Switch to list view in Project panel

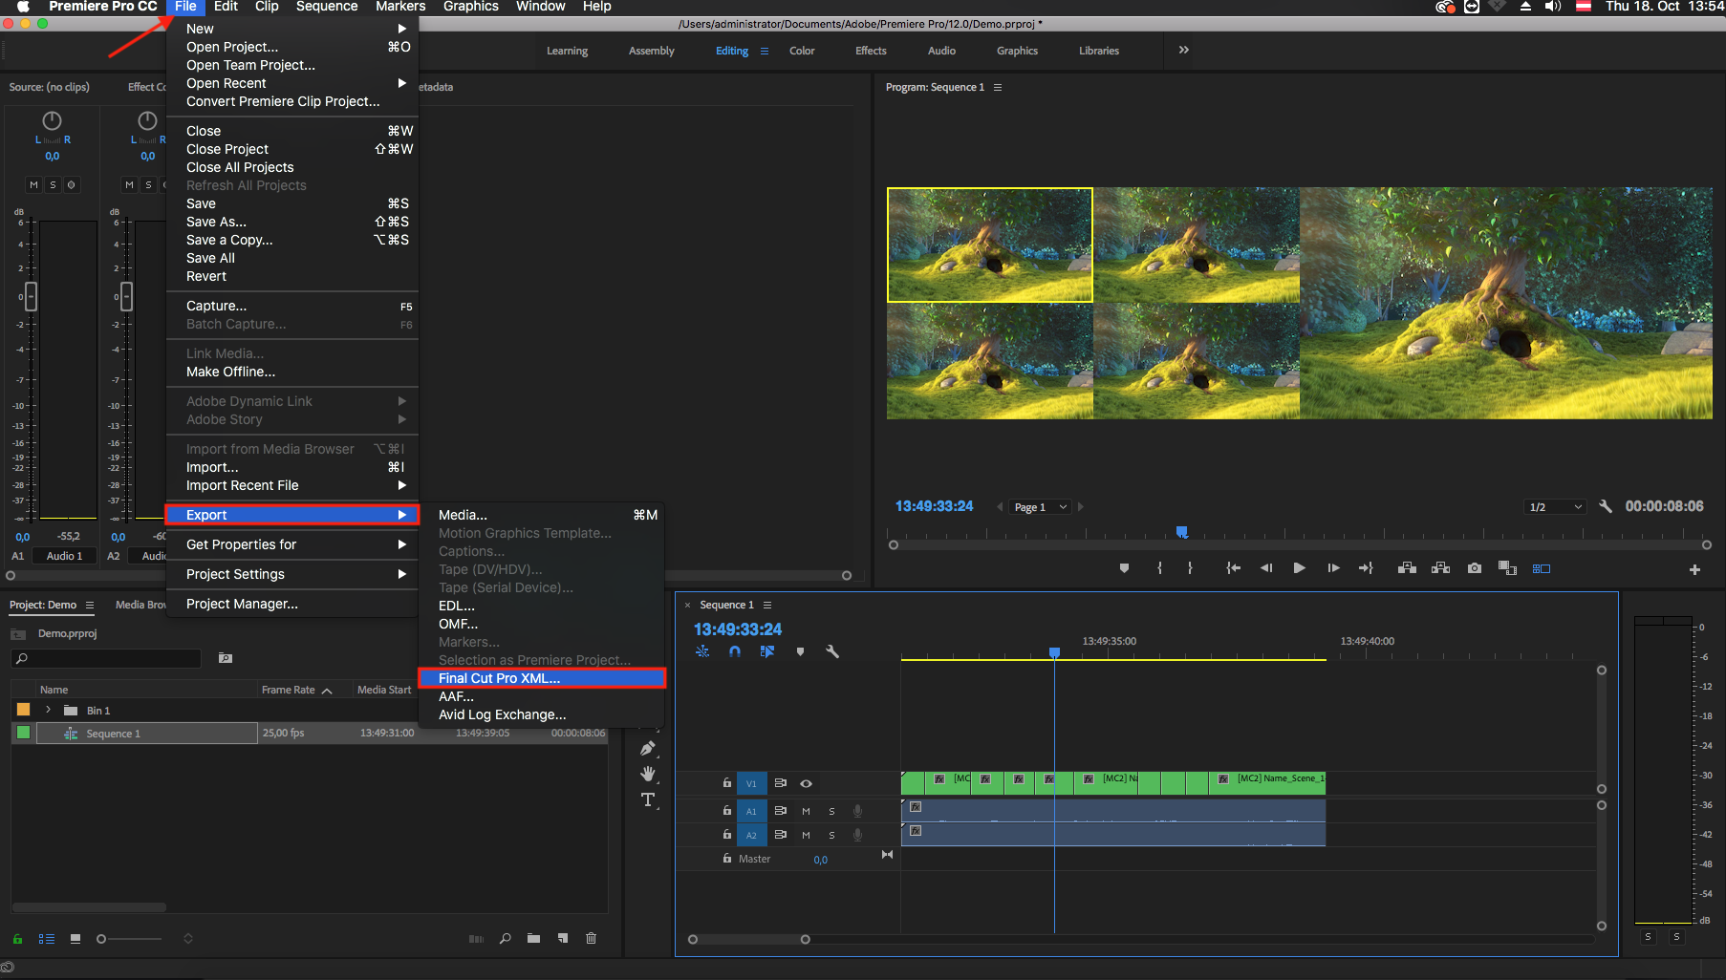[46, 939]
